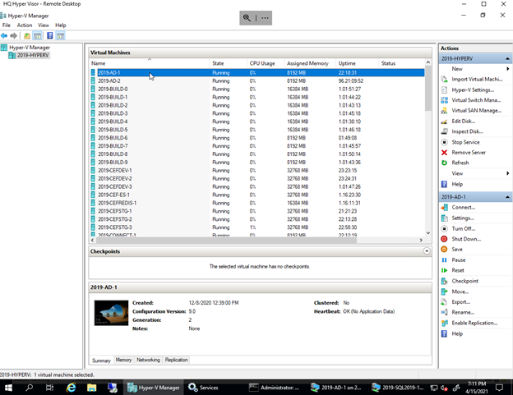Switch to the Networking tab

[148, 360]
